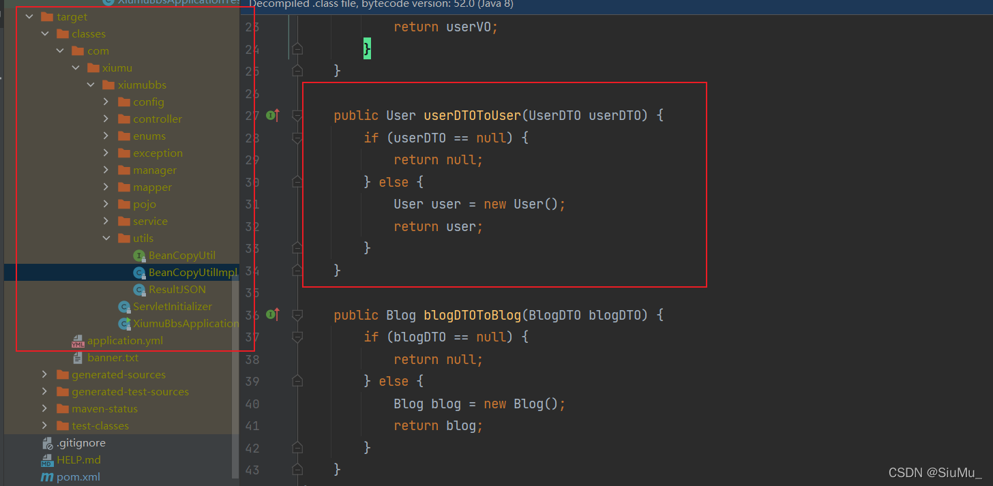This screenshot has height=486, width=993.
Task: Click the xiumubbs package folder icon
Action: tap(108, 85)
